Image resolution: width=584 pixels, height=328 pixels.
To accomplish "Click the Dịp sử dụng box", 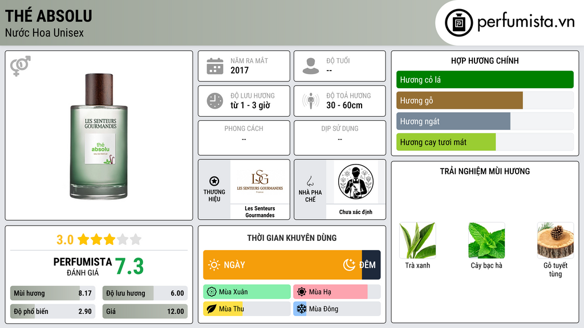I will [x=340, y=138].
